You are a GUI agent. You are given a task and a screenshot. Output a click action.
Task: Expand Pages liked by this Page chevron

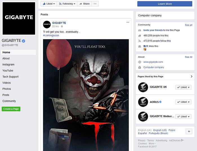192,76
